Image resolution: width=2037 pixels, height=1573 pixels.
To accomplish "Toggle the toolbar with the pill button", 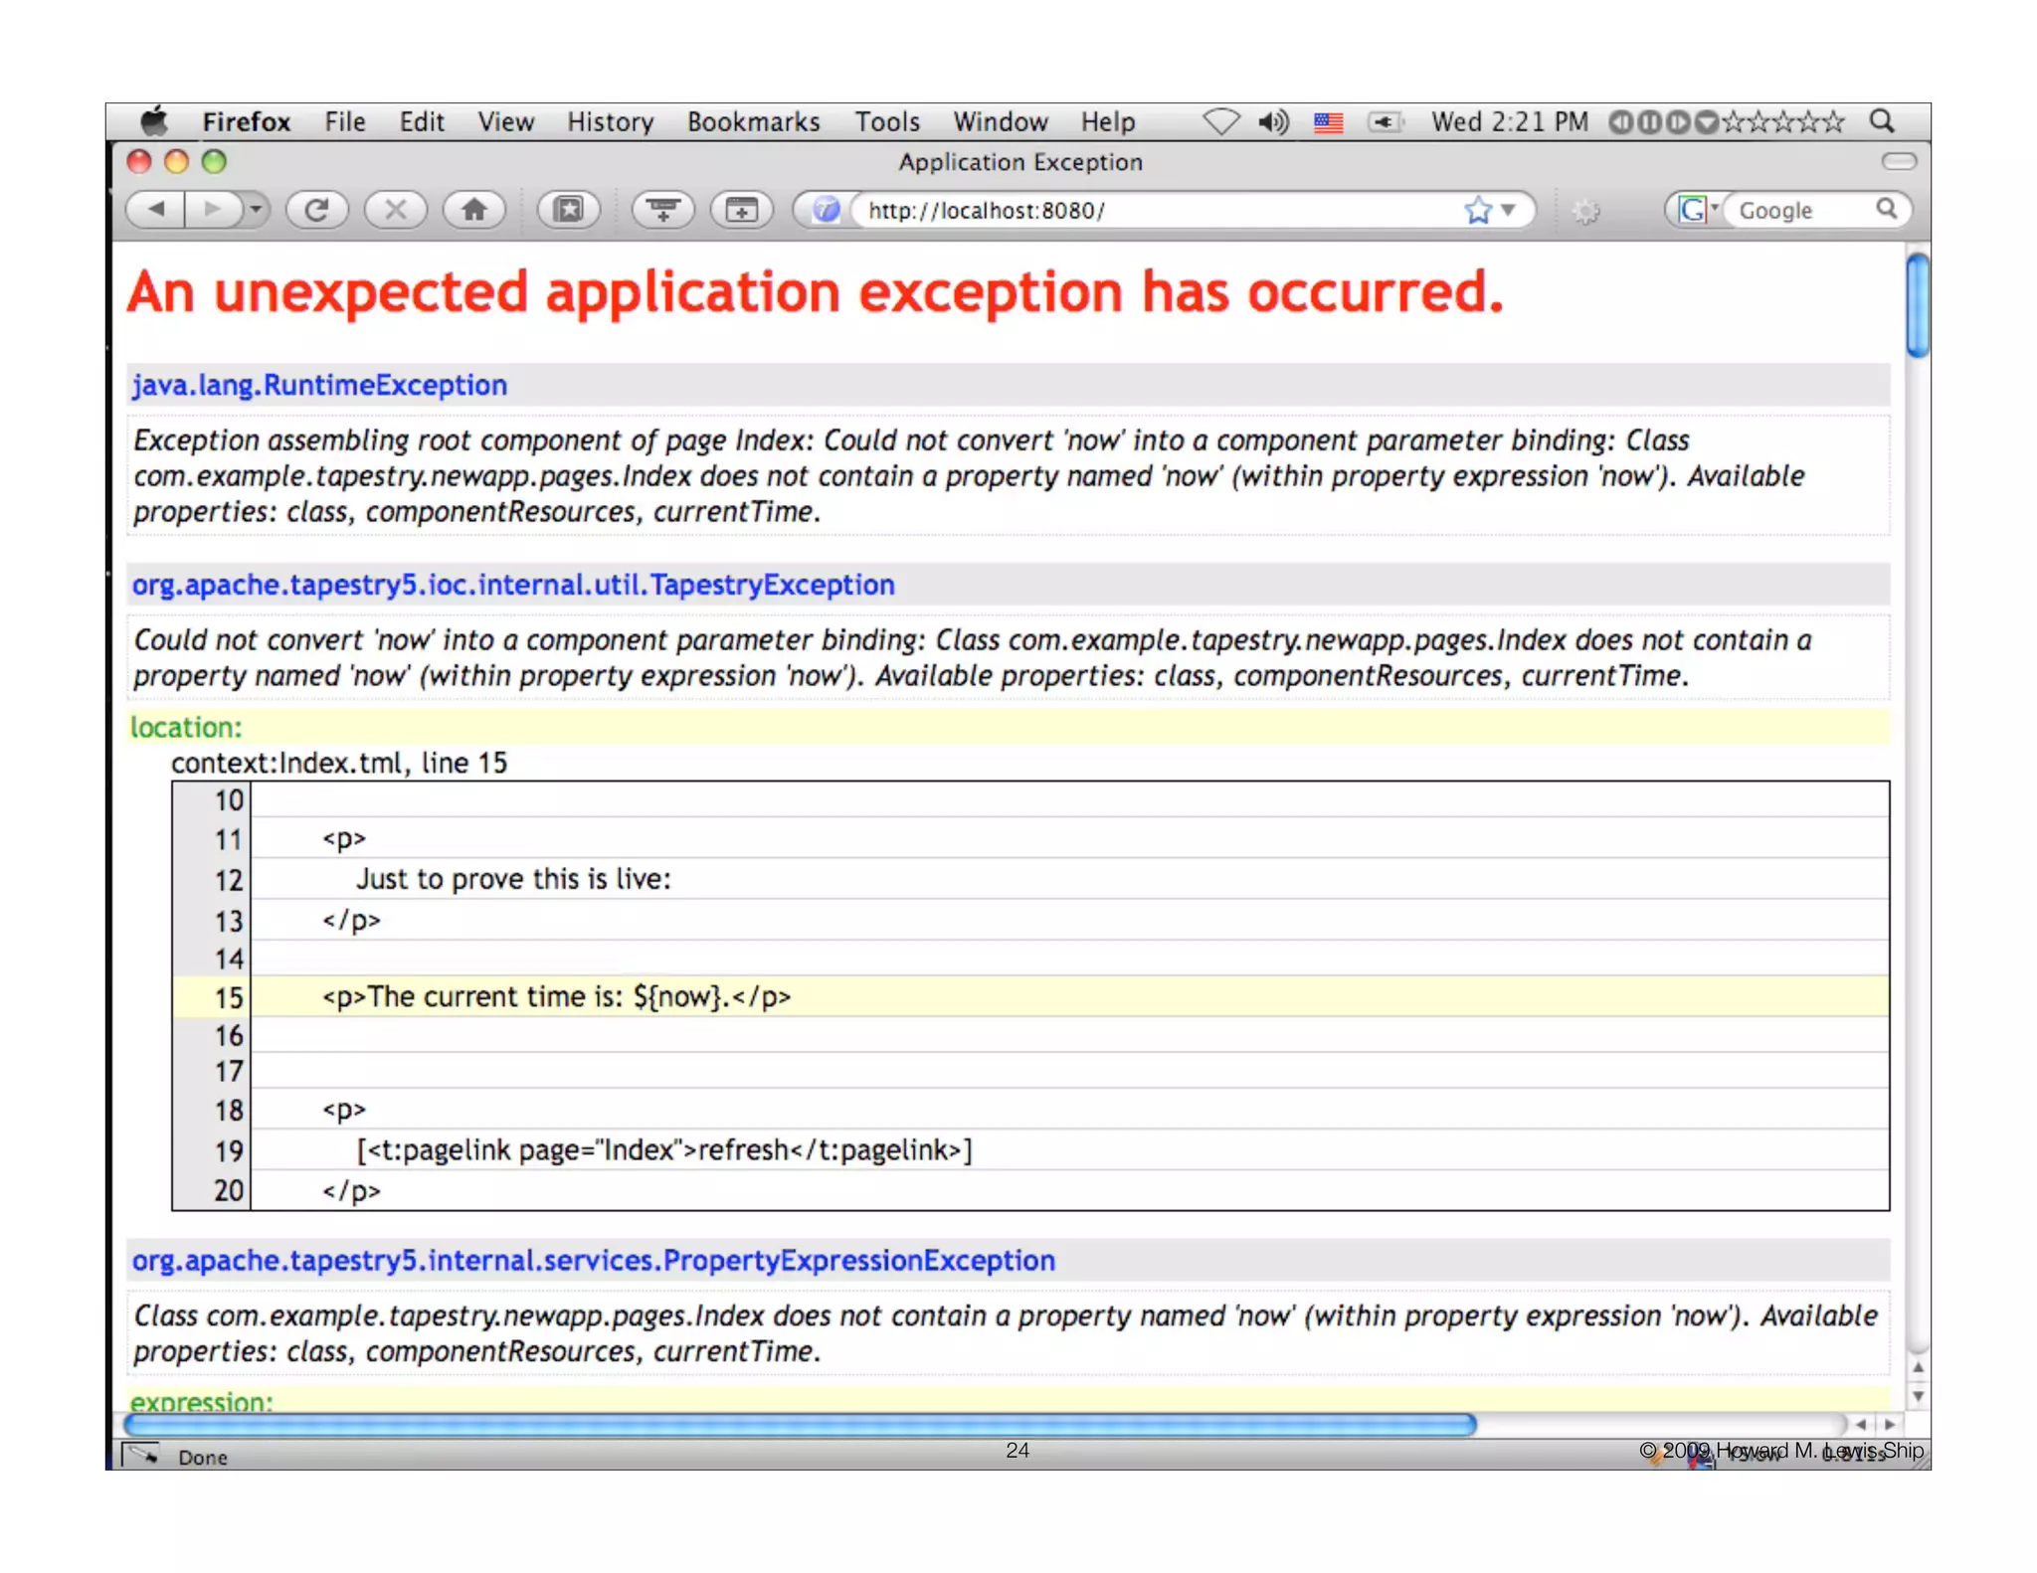I will pyautogui.click(x=1899, y=161).
